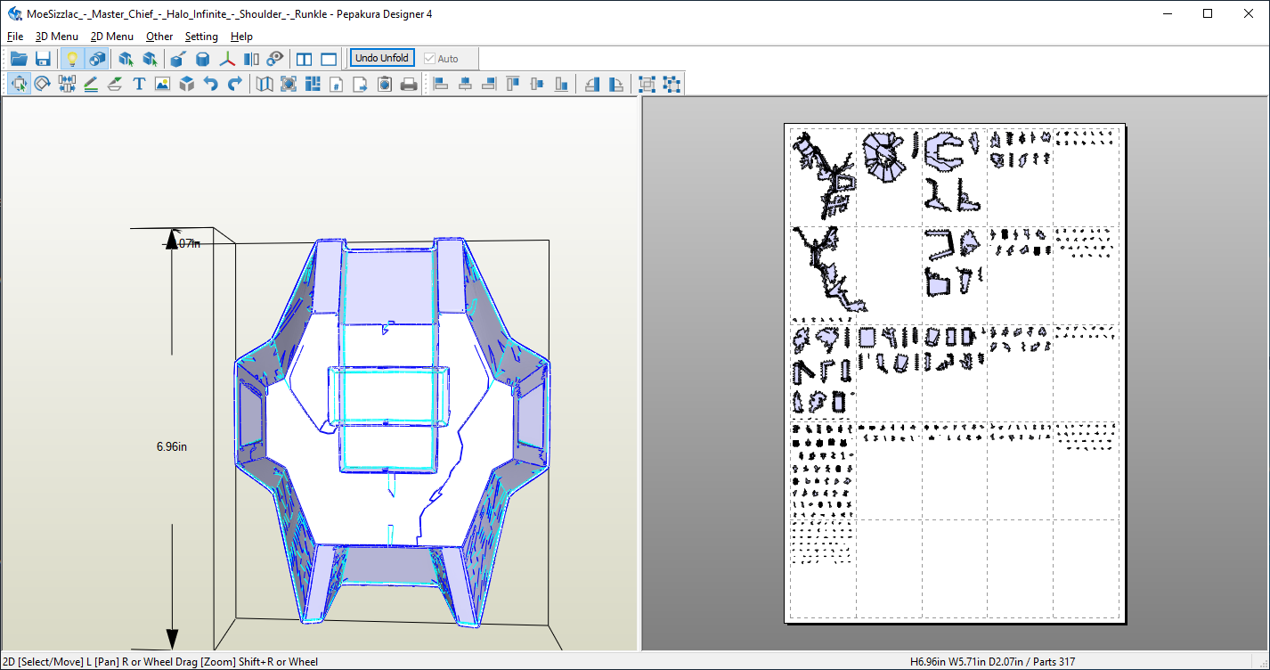Align selected parts to the left
The image size is (1270, 670).
click(440, 84)
